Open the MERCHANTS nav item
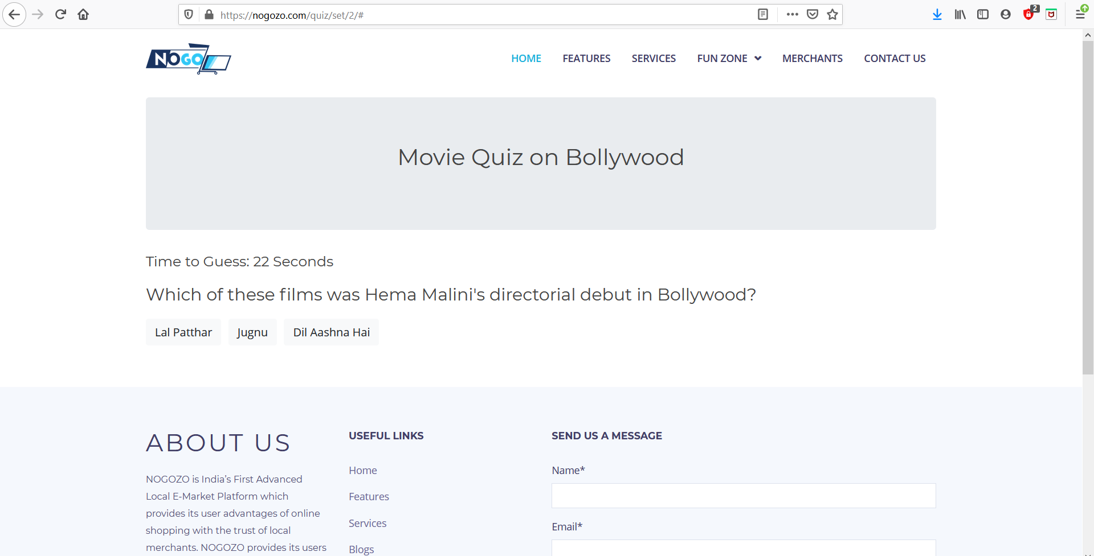This screenshot has height=556, width=1094. (x=813, y=59)
